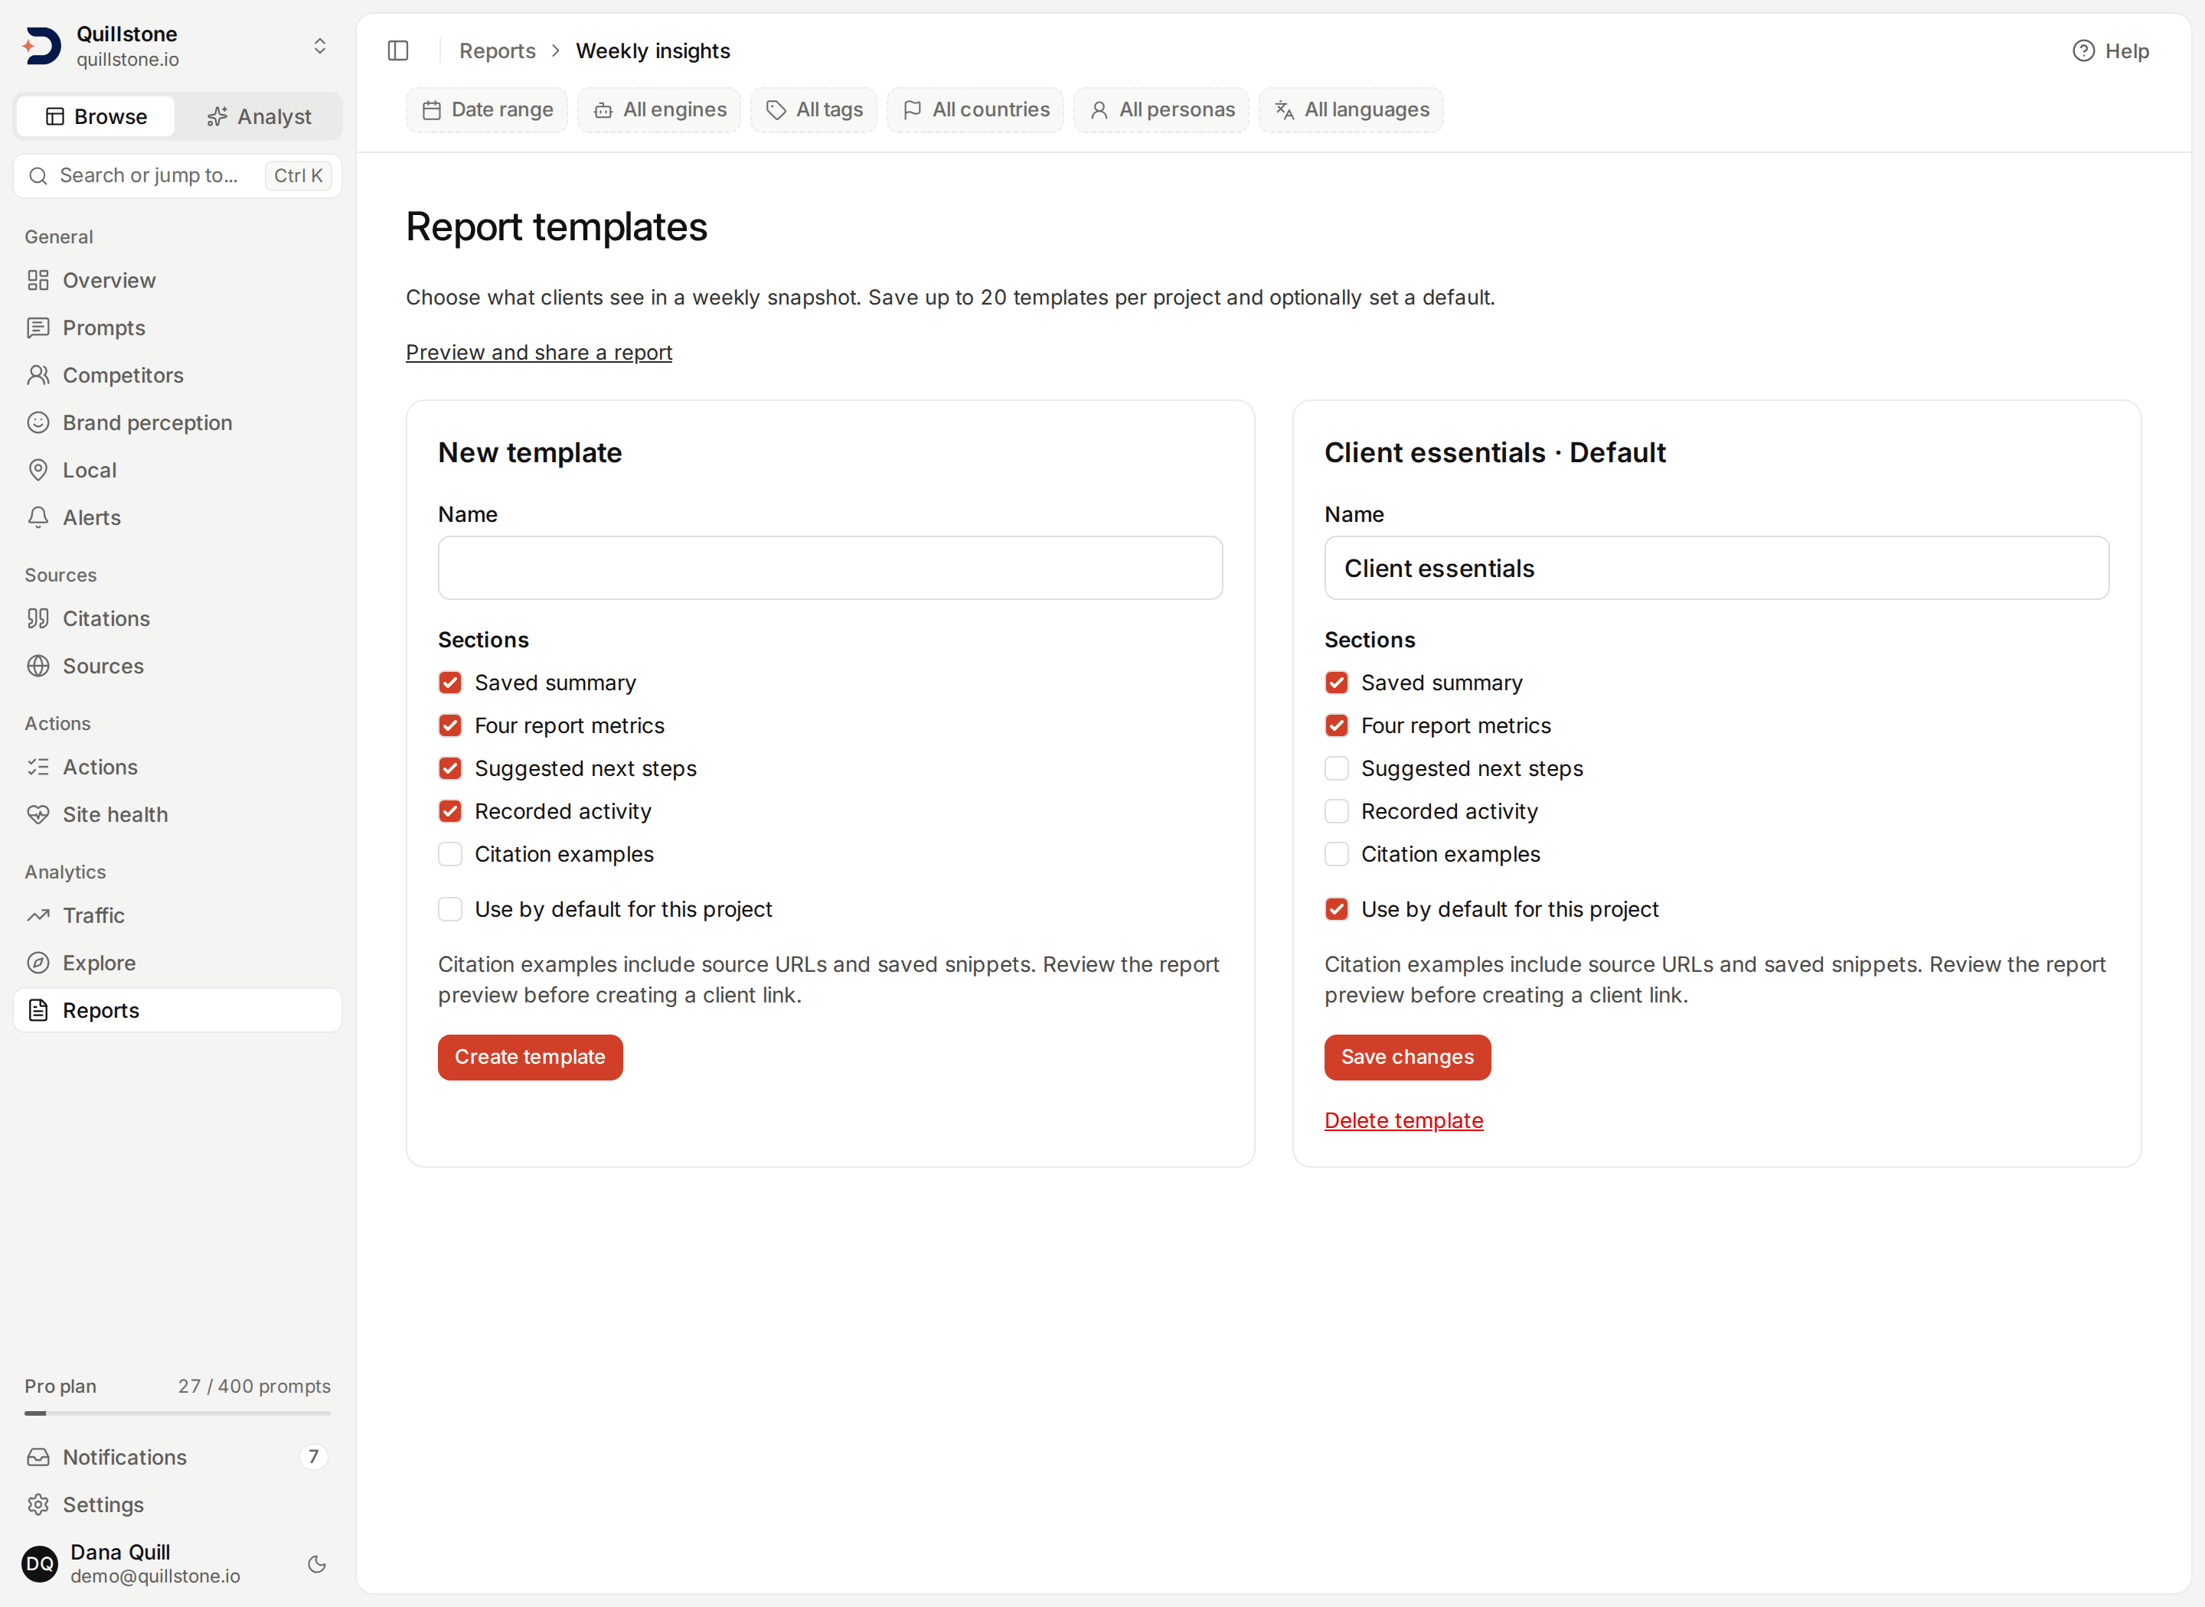Uncheck Use by default in Client essentials
Image resolution: width=2205 pixels, height=1607 pixels.
coord(1336,910)
